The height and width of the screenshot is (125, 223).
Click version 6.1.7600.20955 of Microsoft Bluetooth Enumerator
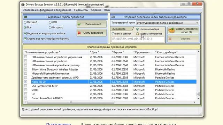(120, 74)
